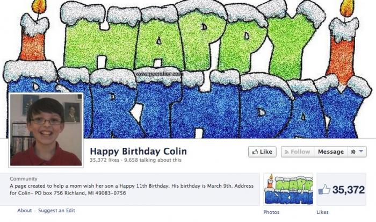Open Message to the page
376x222 pixels.
(x=331, y=152)
